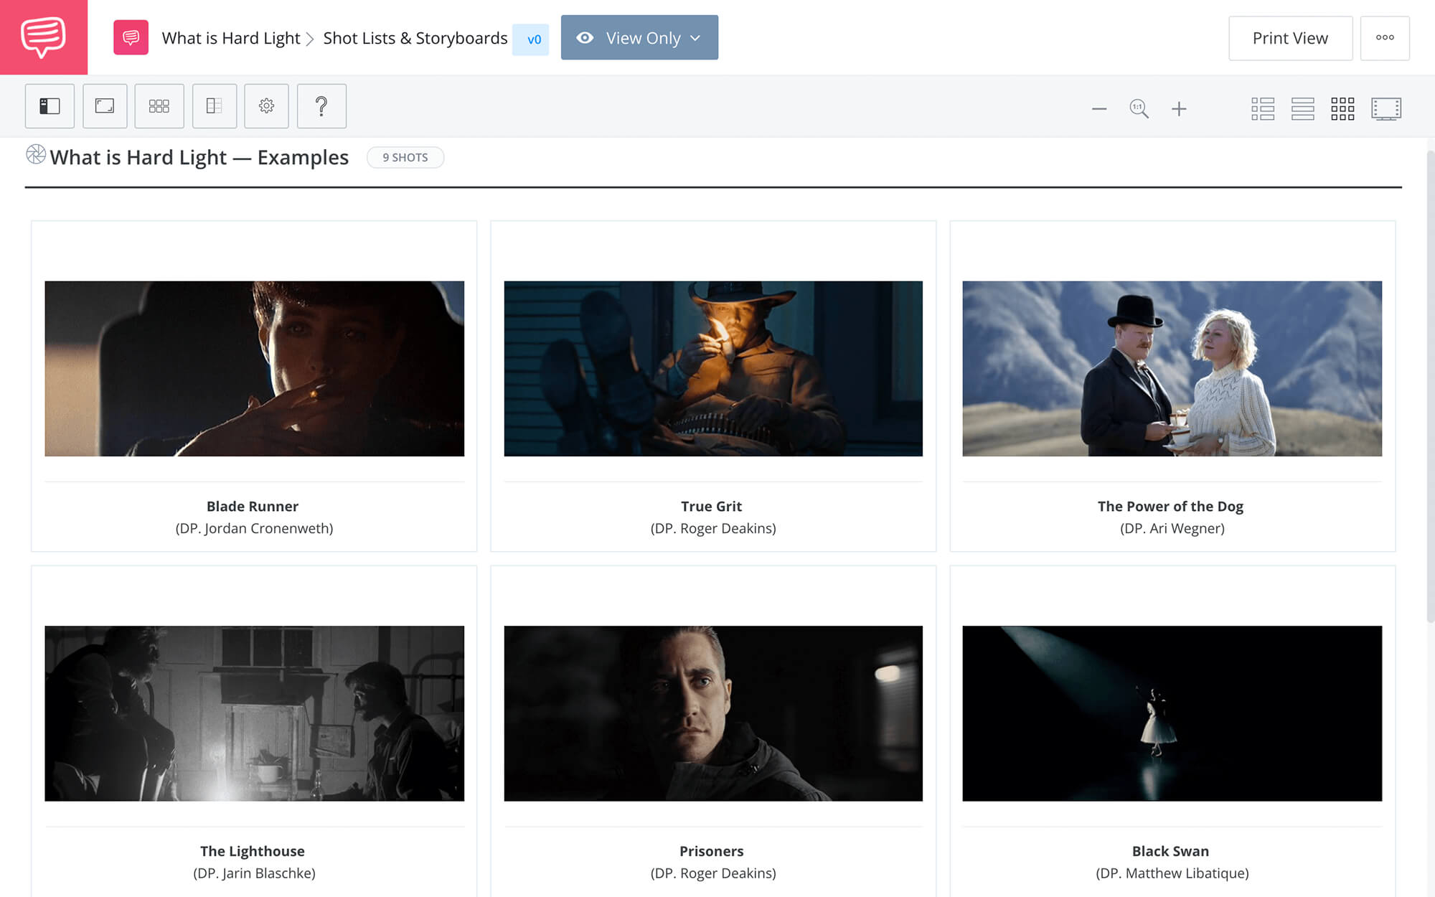1435x897 pixels.
Task: Zoom out using the minus icon
Action: (1099, 109)
